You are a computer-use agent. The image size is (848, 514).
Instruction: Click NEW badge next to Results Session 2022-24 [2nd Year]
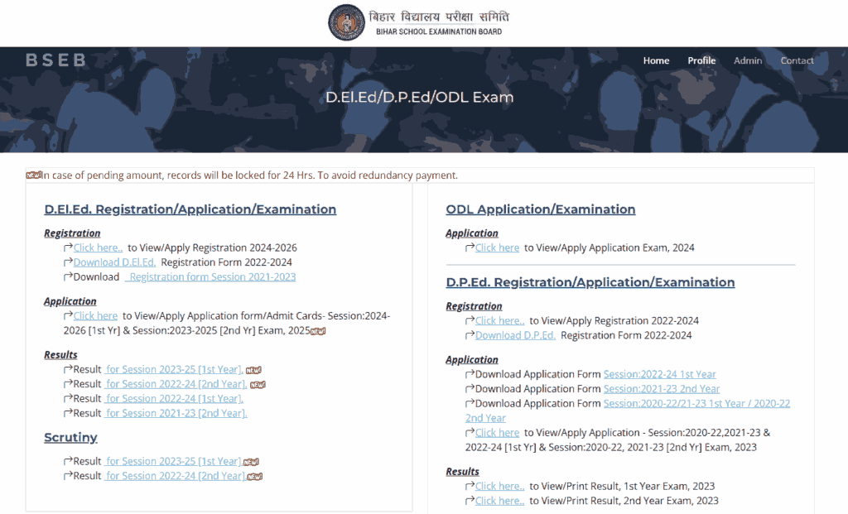click(x=258, y=385)
